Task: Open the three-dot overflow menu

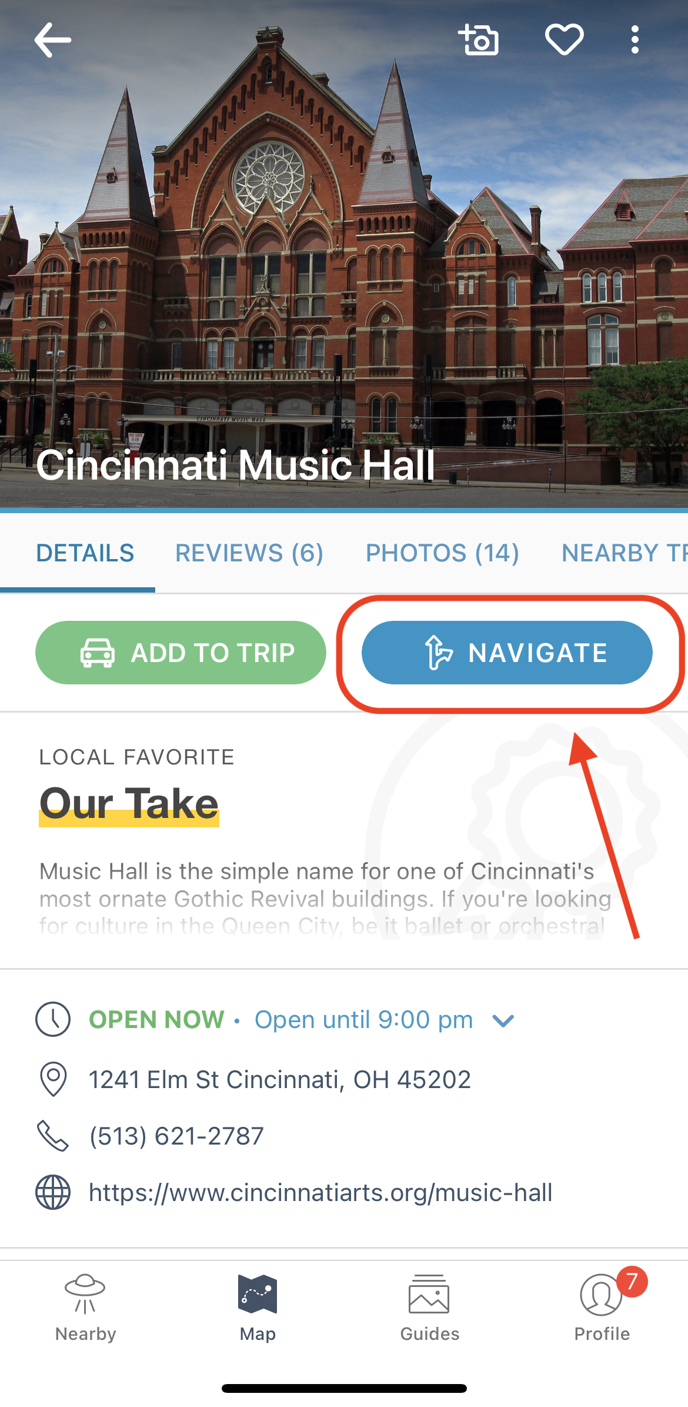Action: coord(634,40)
